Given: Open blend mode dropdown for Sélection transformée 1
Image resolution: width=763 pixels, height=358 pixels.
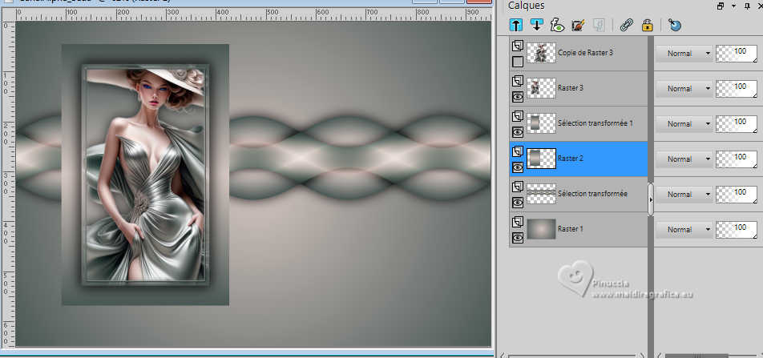Looking at the screenshot, I should click(684, 124).
